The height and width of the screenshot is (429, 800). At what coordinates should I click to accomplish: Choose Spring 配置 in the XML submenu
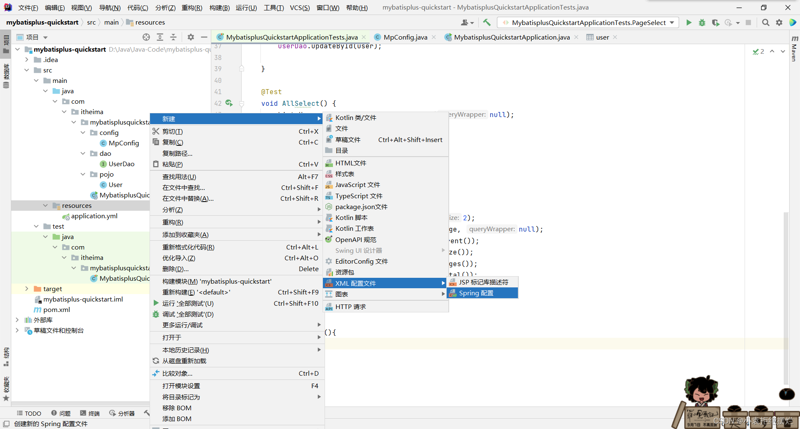pyautogui.click(x=482, y=293)
